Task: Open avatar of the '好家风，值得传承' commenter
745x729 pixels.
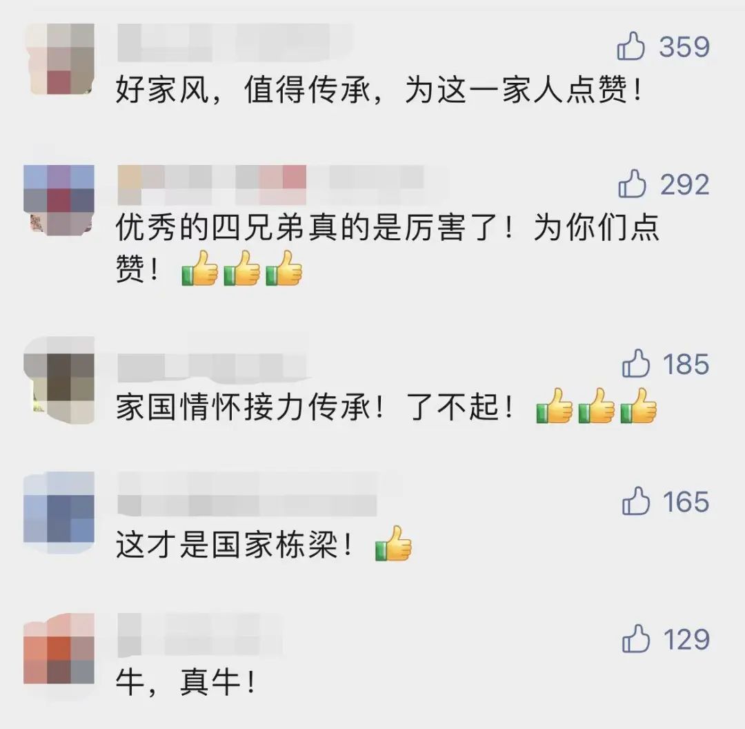Action: pos(59,59)
